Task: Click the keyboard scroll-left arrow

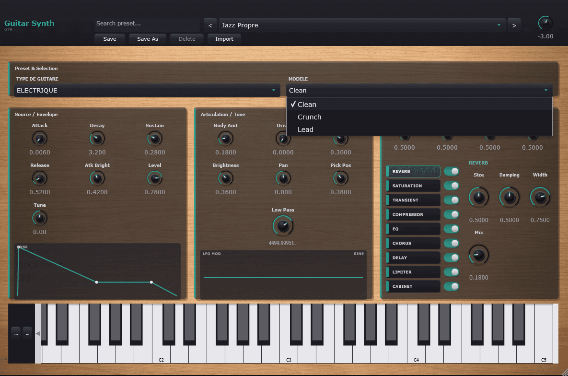Action: click(38, 333)
